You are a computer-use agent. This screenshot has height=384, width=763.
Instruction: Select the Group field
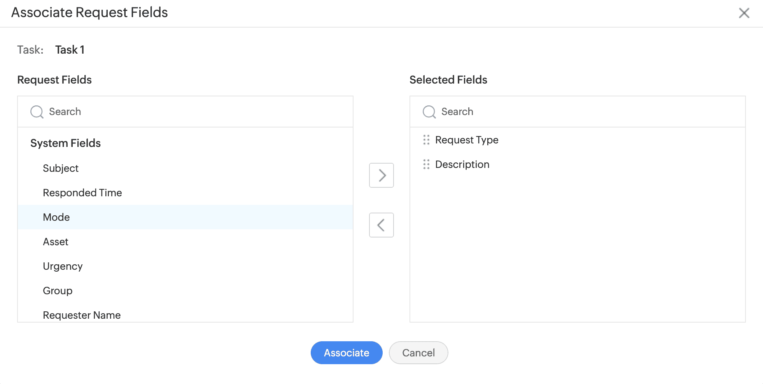click(58, 291)
